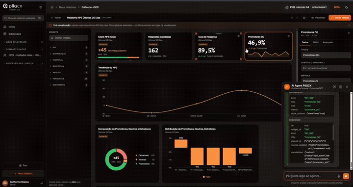Dismiss the Pré-visualização banner

[349, 25]
